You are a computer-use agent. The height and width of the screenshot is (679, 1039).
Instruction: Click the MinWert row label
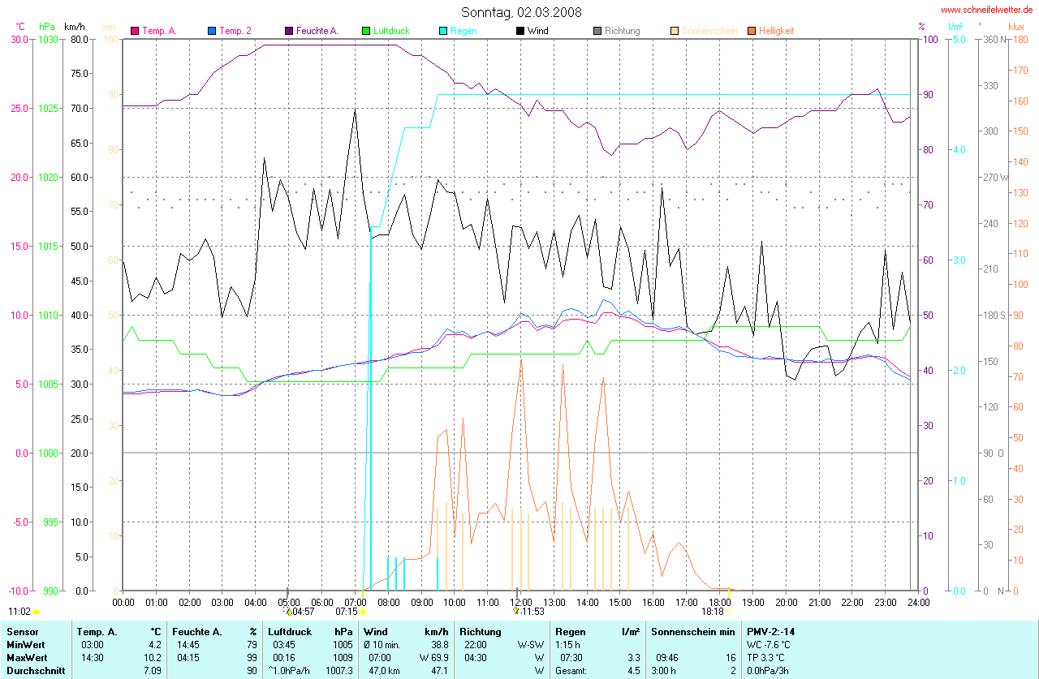tap(27, 645)
